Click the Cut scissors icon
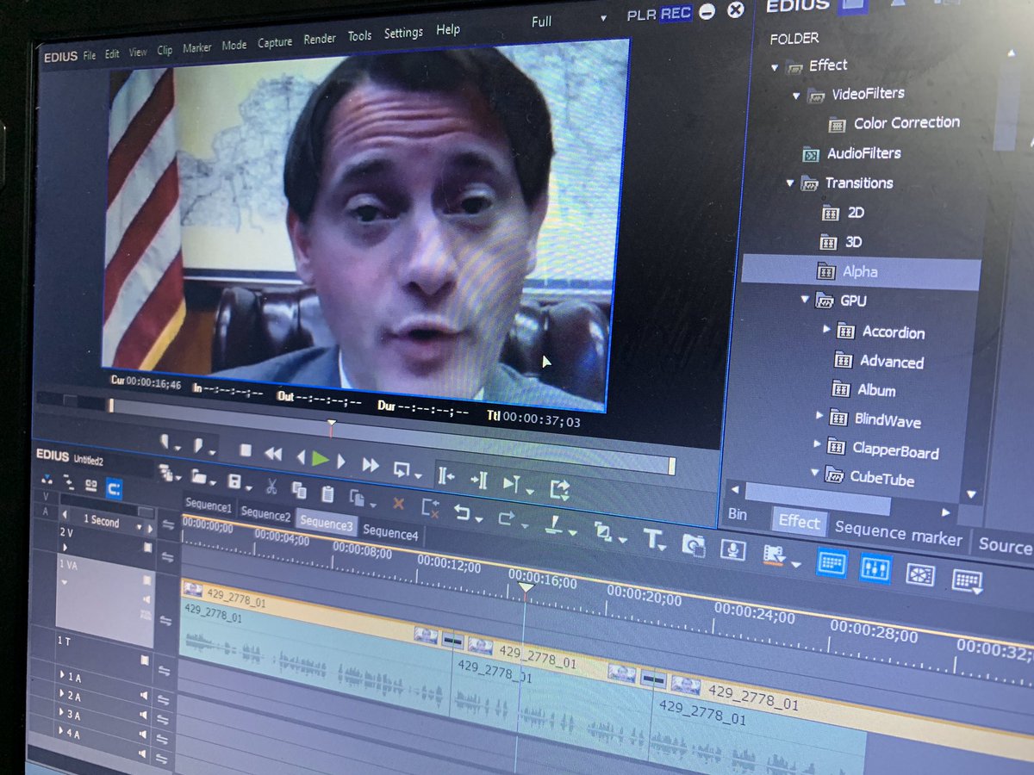Image resolution: width=1034 pixels, height=775 pixels. [271, 487]
